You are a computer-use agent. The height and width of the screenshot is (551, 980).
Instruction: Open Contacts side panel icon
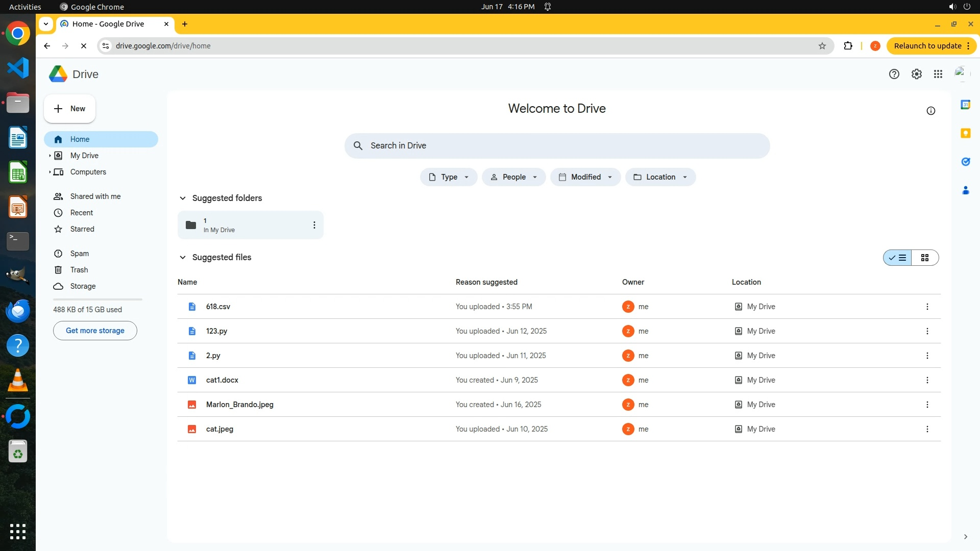tap(965, 190)
